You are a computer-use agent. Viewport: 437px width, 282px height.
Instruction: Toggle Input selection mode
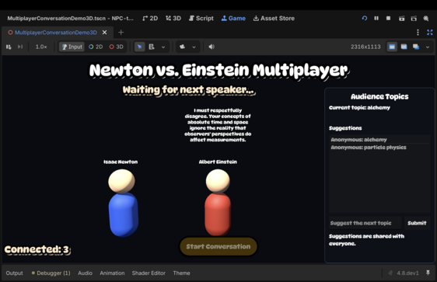[72, 47]
